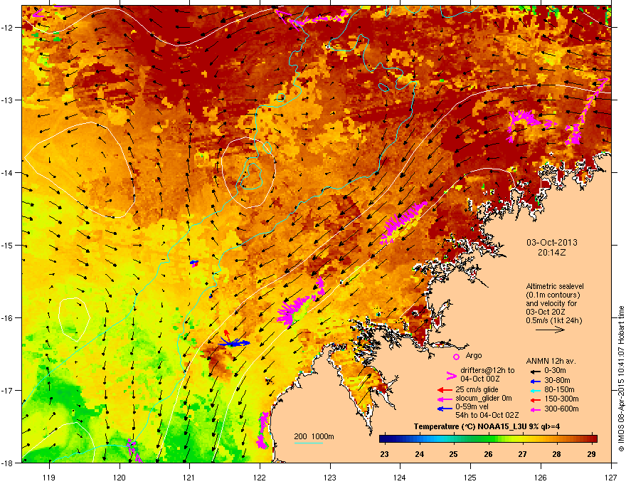Screen dimensions: 626x484
Task: Click the '80-150m' depth label
Action: [x=559, y=390]
